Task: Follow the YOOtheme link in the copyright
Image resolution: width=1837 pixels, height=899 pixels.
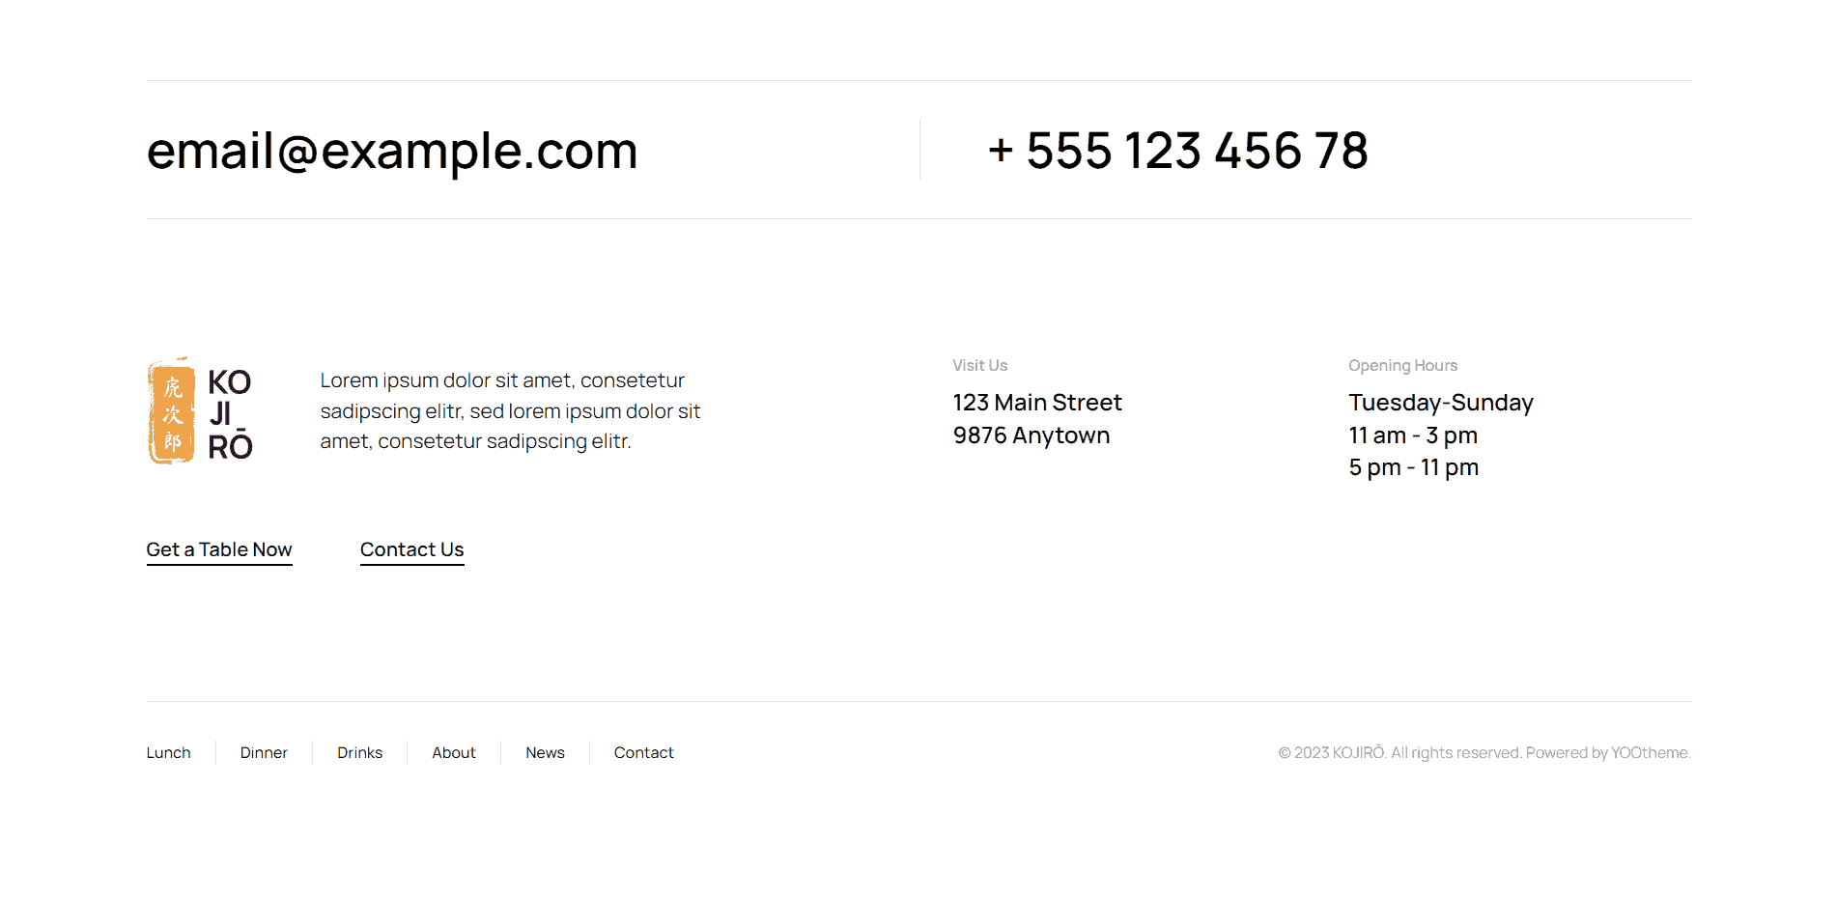Action: pyautogui.click(x=1649, y=753)
